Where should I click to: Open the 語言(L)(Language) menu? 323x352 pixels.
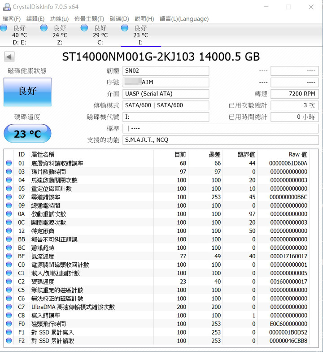(x=184, y=19)
